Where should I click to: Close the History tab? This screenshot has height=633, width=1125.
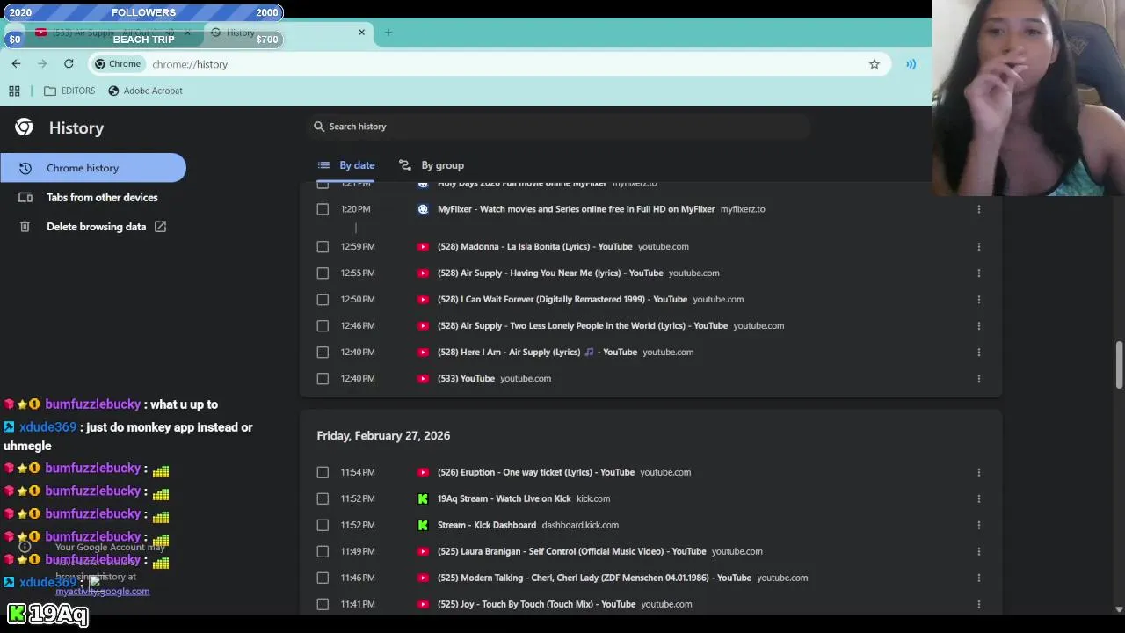click(361, 33)
